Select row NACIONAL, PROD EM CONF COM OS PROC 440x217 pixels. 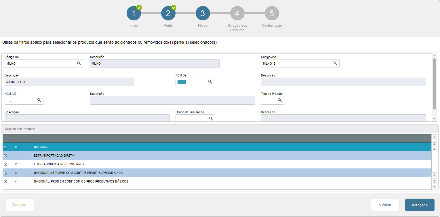[217, 182]
